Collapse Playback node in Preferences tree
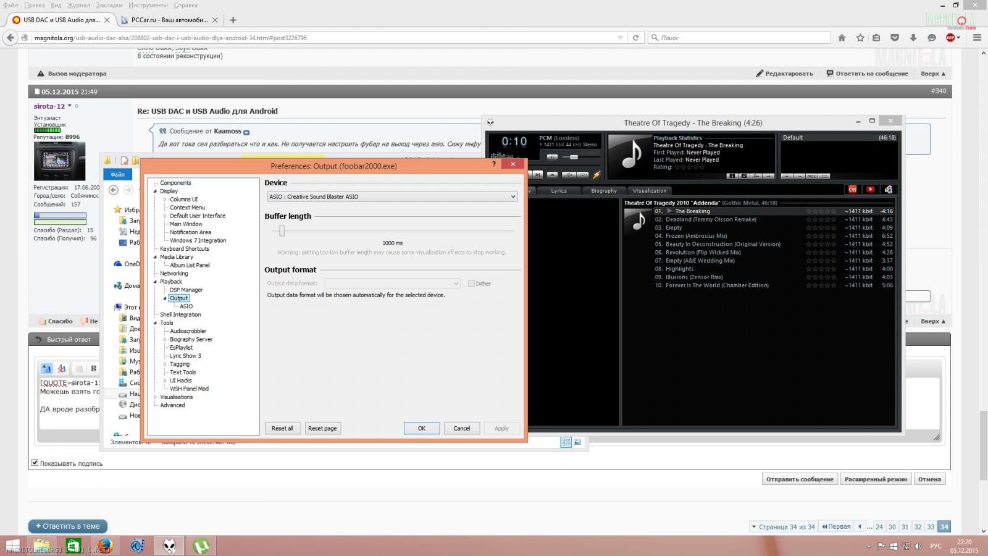988x556 pixels. pos(155,282)
